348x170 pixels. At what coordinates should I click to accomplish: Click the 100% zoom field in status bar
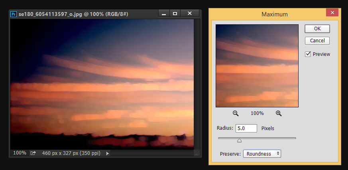(20, 153)
